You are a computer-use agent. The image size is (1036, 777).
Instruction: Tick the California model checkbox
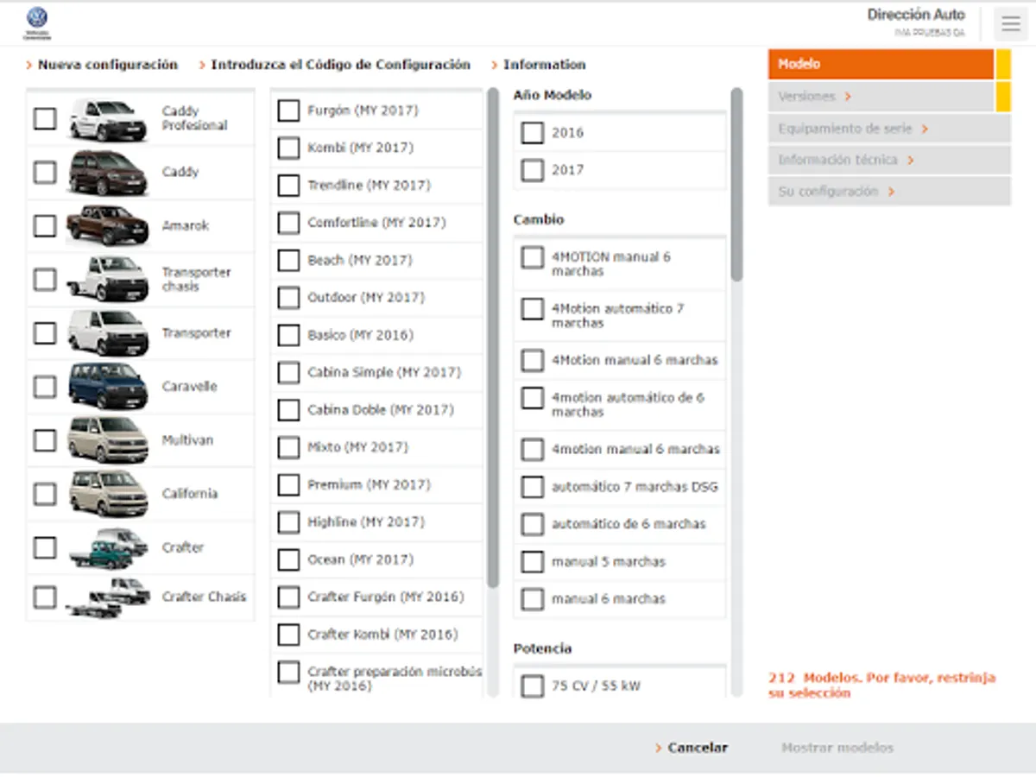(x=45, y=494)
